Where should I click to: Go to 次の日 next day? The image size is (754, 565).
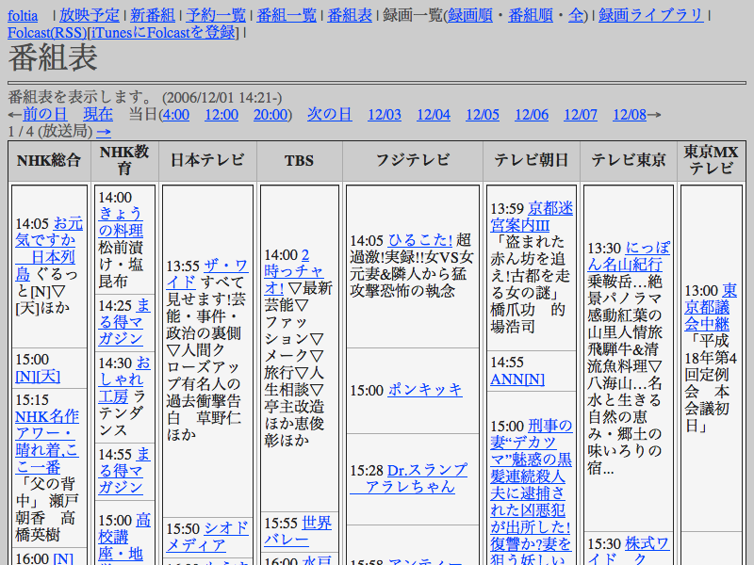pyautogui.click(x=329, y=114)
